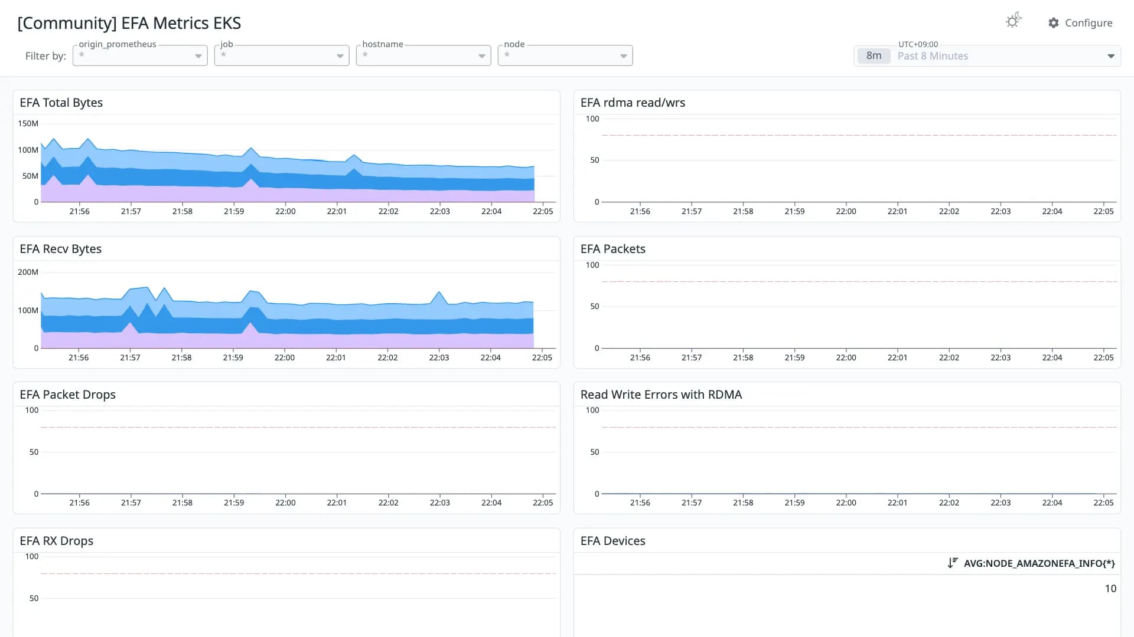Select the EFA rdma read/wrs panel title
This screenshot has width=1134, height=637.
click(x=633, y=103)
